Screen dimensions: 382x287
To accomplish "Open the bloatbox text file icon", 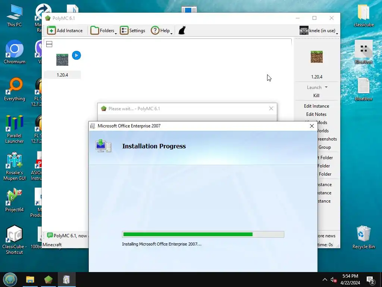I will pyautogui.click(x=363, y=89).
